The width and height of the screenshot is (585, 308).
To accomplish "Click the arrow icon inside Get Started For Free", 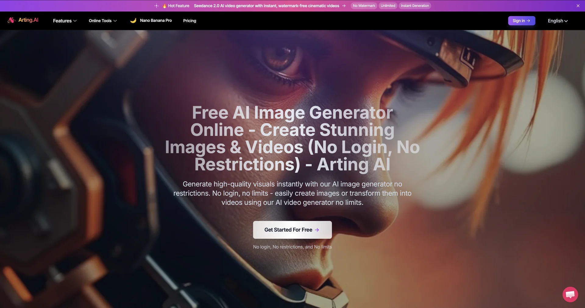I will tap(317, 230).
